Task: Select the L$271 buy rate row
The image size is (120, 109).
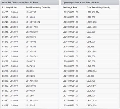Action: point(90,76)
